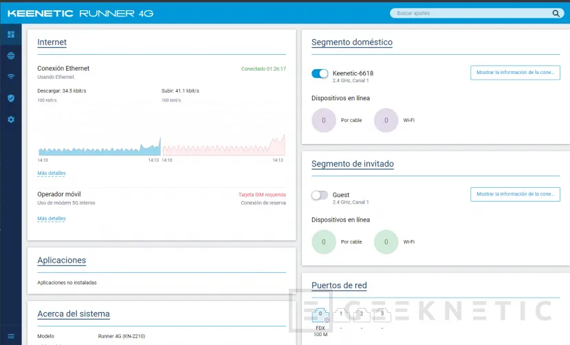Select network port 1 icon
570x345 pixels.
[x=341, y=316]
